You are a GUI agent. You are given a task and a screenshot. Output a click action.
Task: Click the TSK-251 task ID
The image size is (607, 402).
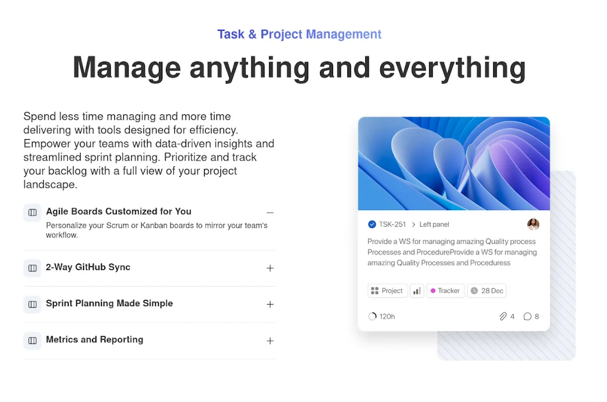coord(392,224)
